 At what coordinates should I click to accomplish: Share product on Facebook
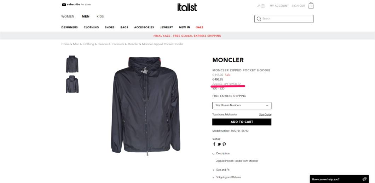pyautogui.click(x=214, y=144)
